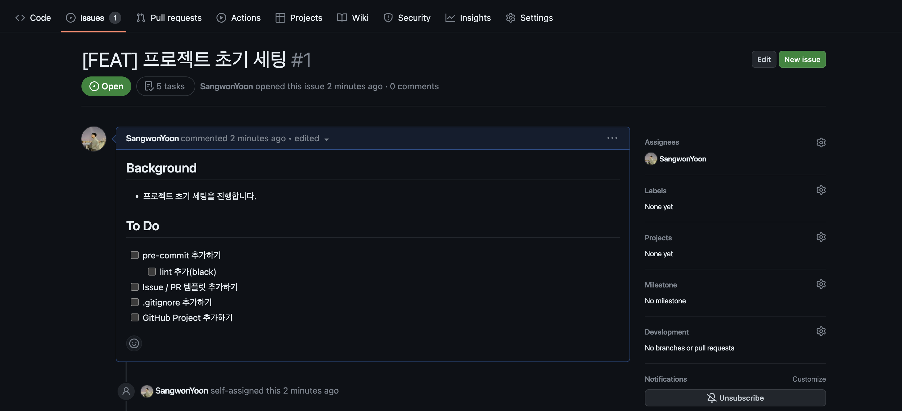Click the Issues tab circle icon
This screenshot has height=411, width=902.
click(x=70, y=17)
